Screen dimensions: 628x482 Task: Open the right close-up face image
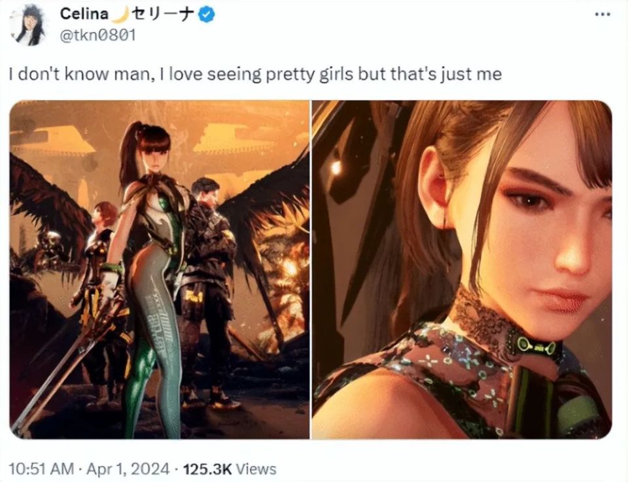462,269
